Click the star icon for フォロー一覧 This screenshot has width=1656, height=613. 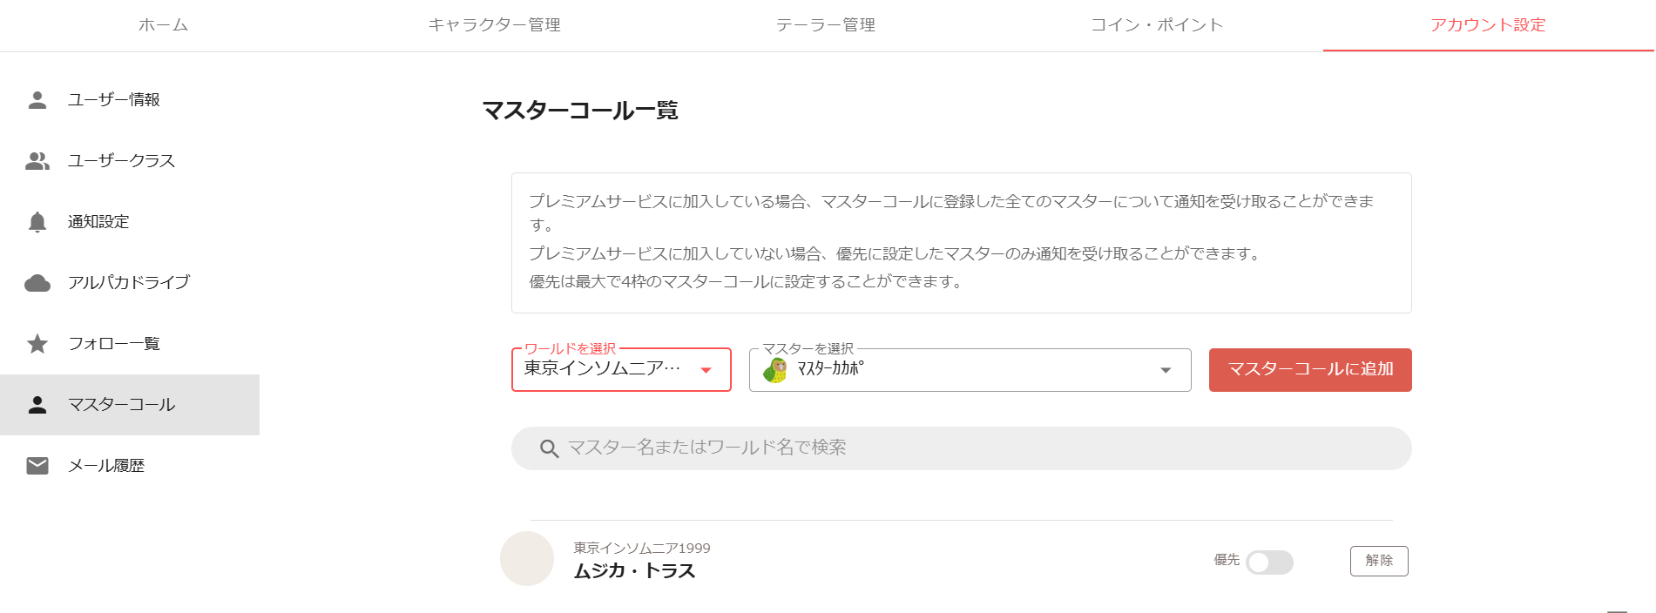[x=37, y=344]
